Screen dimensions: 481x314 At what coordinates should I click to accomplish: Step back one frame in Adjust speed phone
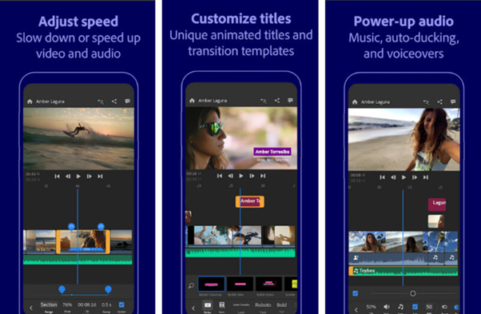[x=68, y=177]
